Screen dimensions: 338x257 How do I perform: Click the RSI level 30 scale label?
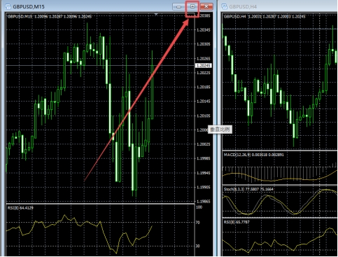point(198,246)
